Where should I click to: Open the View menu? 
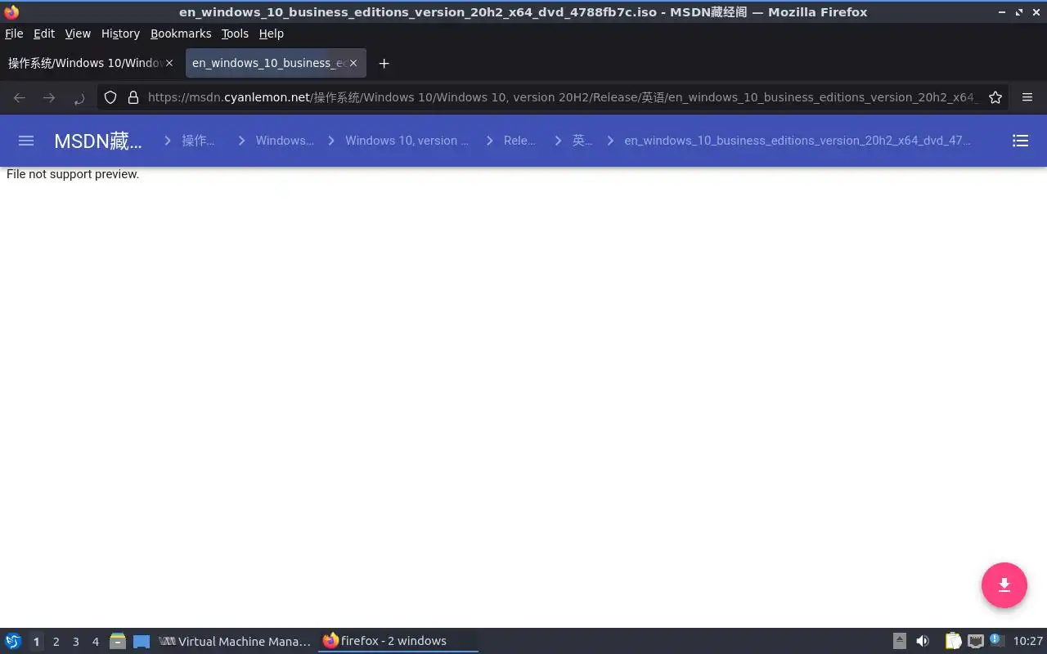click(x=78, y=34)
